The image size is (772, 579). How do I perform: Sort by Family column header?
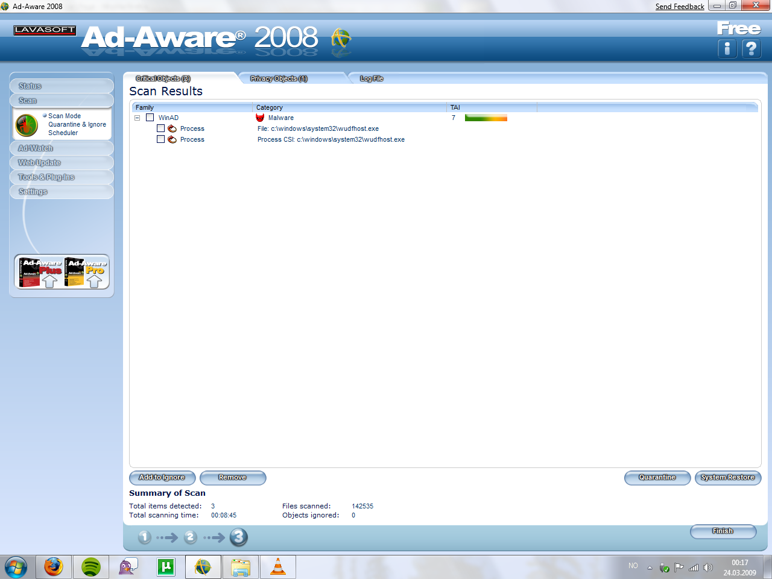point(192,107)
